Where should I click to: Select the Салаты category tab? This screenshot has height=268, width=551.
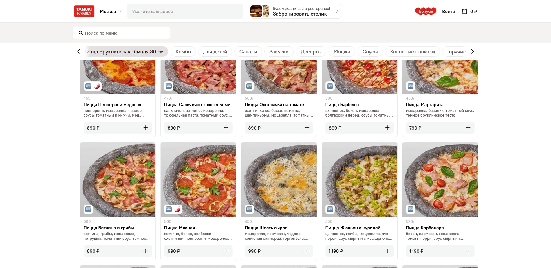click(248, 52)
